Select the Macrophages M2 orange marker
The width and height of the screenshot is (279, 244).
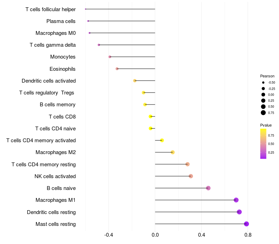(173, 152)
